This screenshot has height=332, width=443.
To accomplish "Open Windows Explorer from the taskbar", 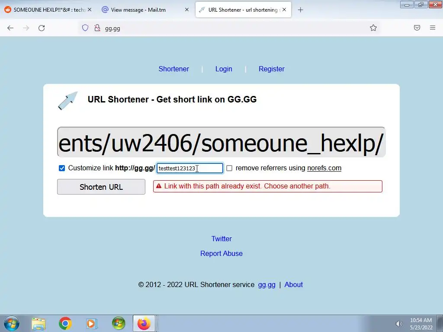I will 39,323.
